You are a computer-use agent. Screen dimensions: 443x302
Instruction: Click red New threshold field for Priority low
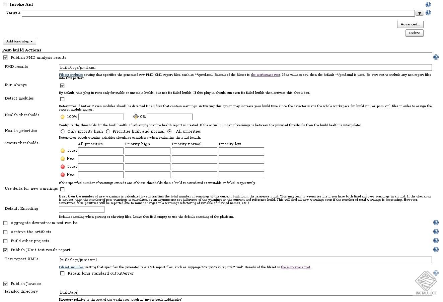[x=241, y=175]
